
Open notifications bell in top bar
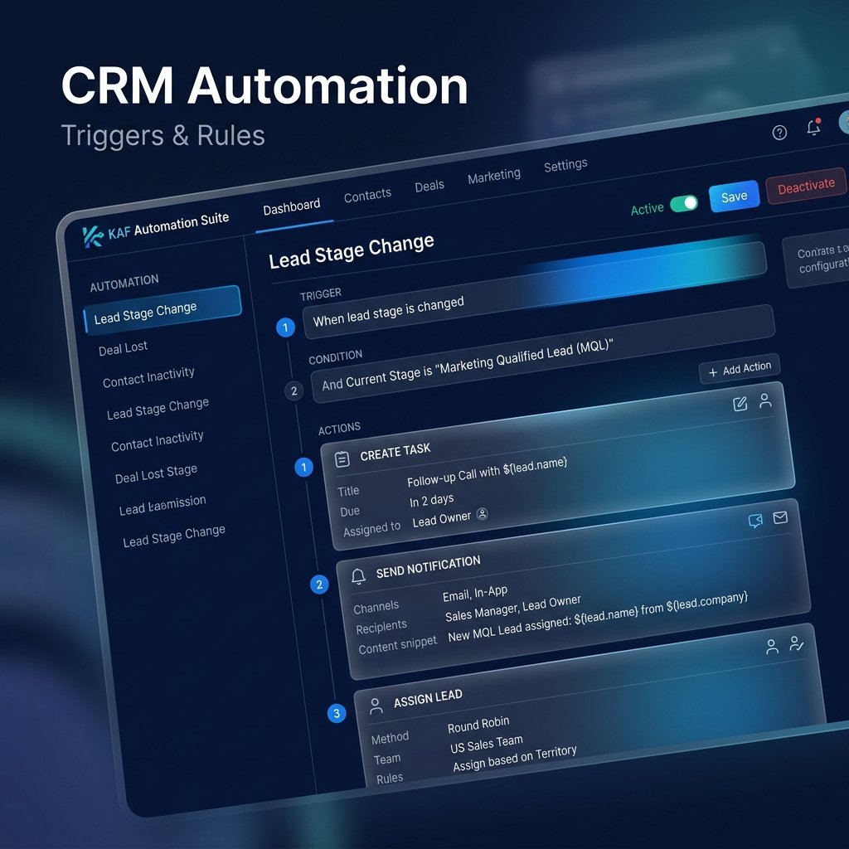813,127
